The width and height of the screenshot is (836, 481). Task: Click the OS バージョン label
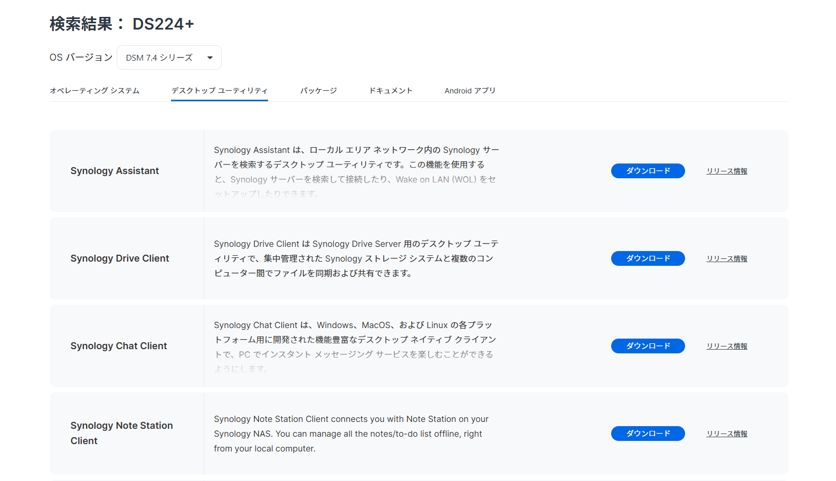pos(81,57)
